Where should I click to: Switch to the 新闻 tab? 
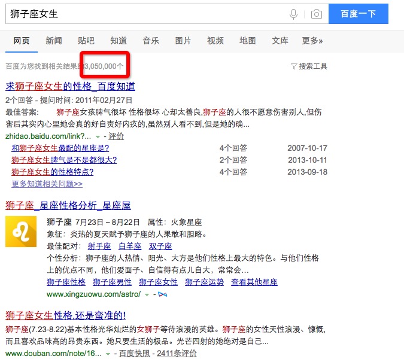click(x=54, y=41)
